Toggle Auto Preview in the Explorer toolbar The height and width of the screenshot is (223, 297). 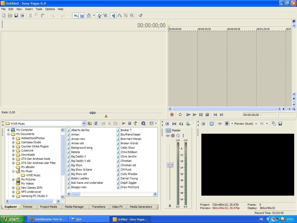click(135, 123)
